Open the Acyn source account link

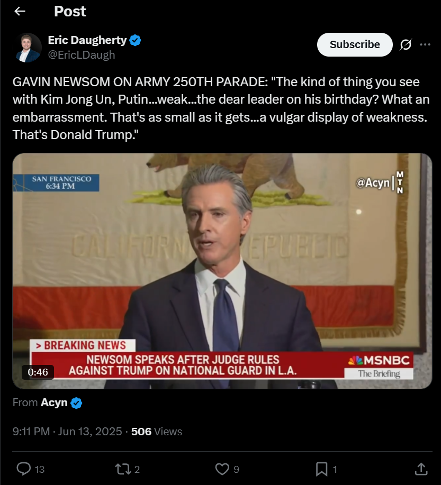pos(54,402)
